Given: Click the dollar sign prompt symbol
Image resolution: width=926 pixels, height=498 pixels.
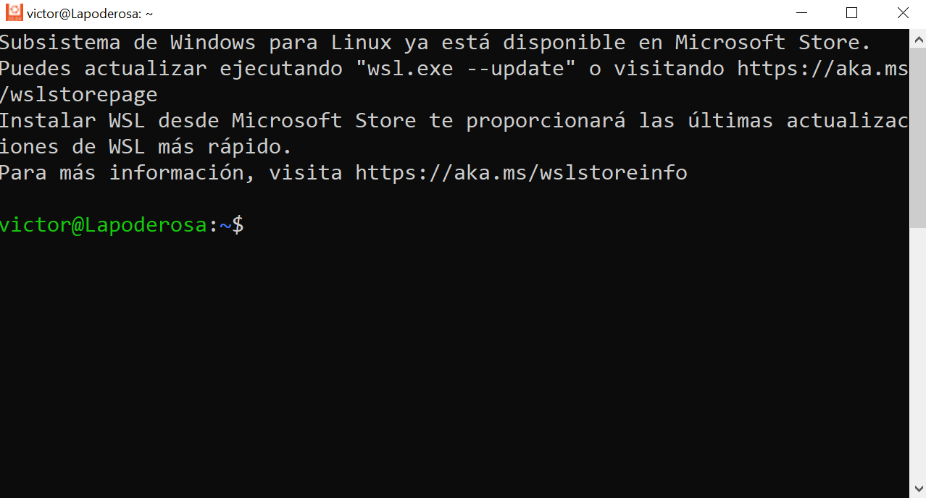Looking at the screenshot, I should [x=238, y=224].
